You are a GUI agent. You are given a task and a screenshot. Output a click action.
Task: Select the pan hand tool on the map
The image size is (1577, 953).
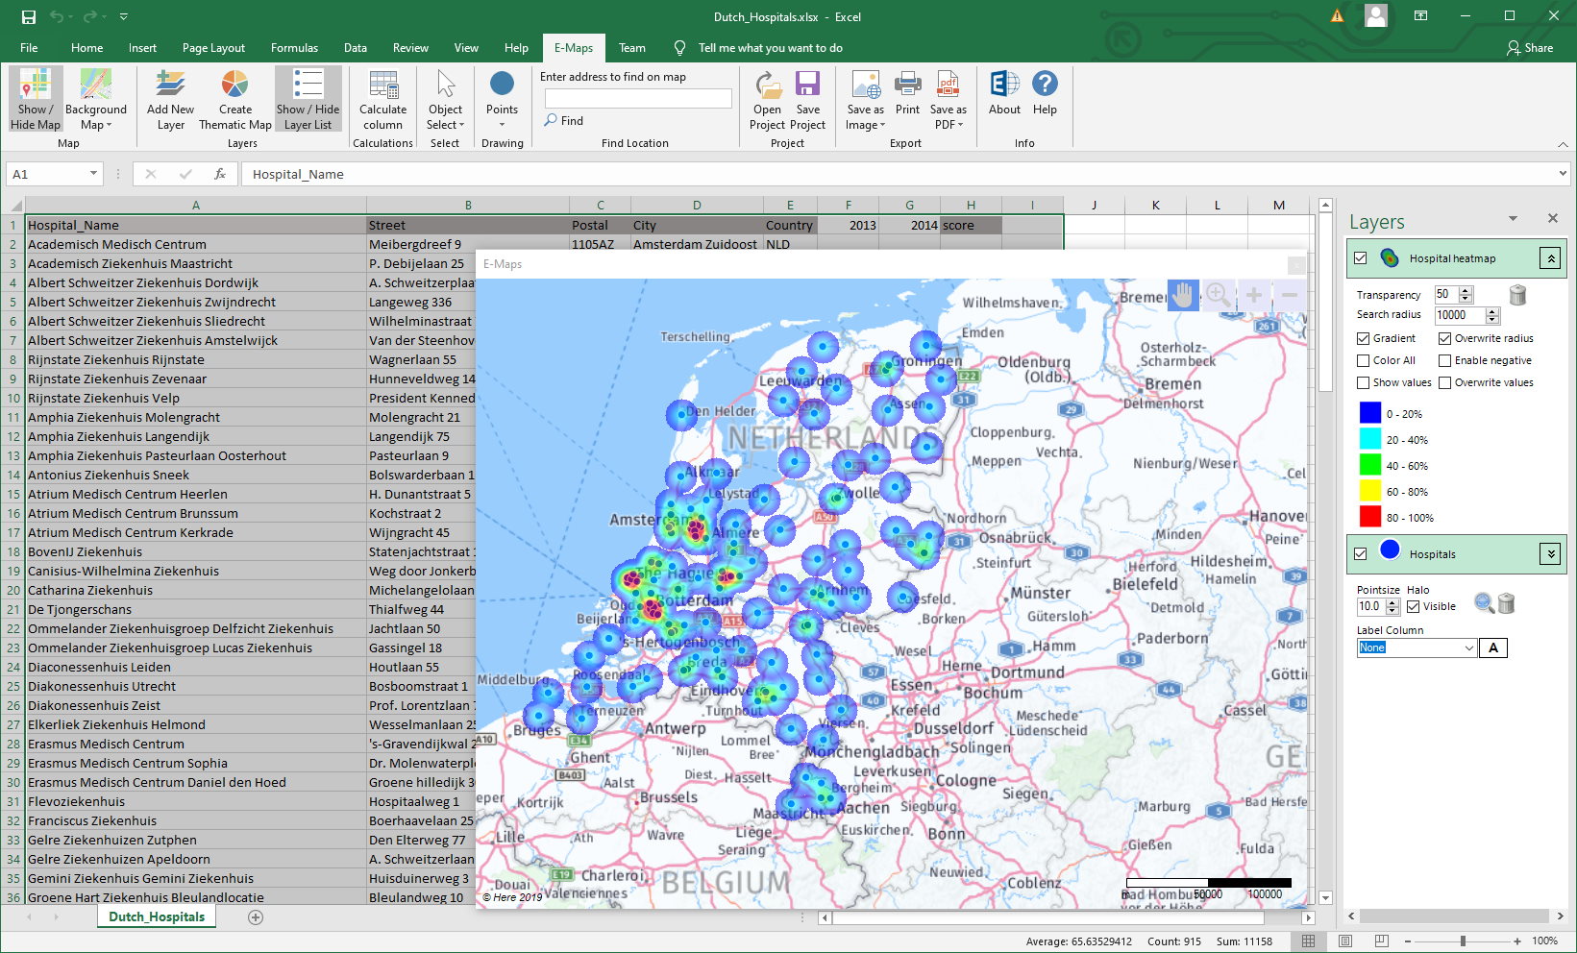[1182, 295]
